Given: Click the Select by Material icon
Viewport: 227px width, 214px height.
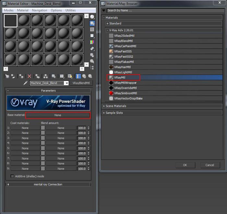Looking at the screenshot, I should pyautogui.click(x=92, y=61).
